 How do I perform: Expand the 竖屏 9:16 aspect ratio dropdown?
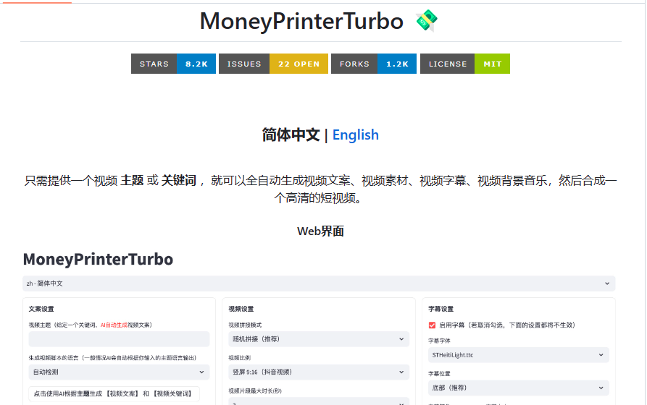318,372
